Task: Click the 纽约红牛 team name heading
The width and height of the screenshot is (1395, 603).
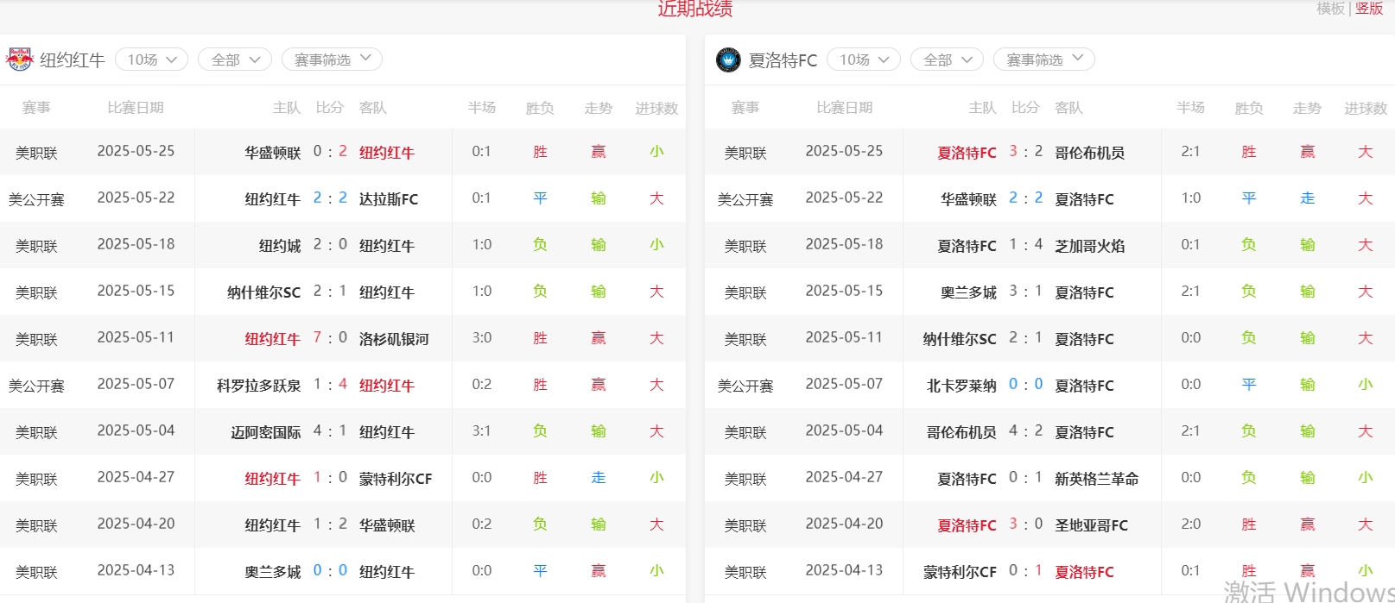Action: [x=73, y=60]
